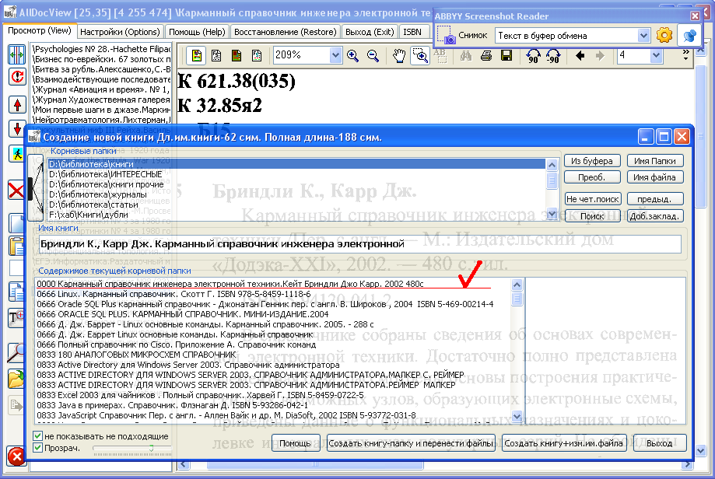Expand toolbar overflow chevron
Image resolution: width=715 pixels, height=479 pixels.
(x=685, y=55)
